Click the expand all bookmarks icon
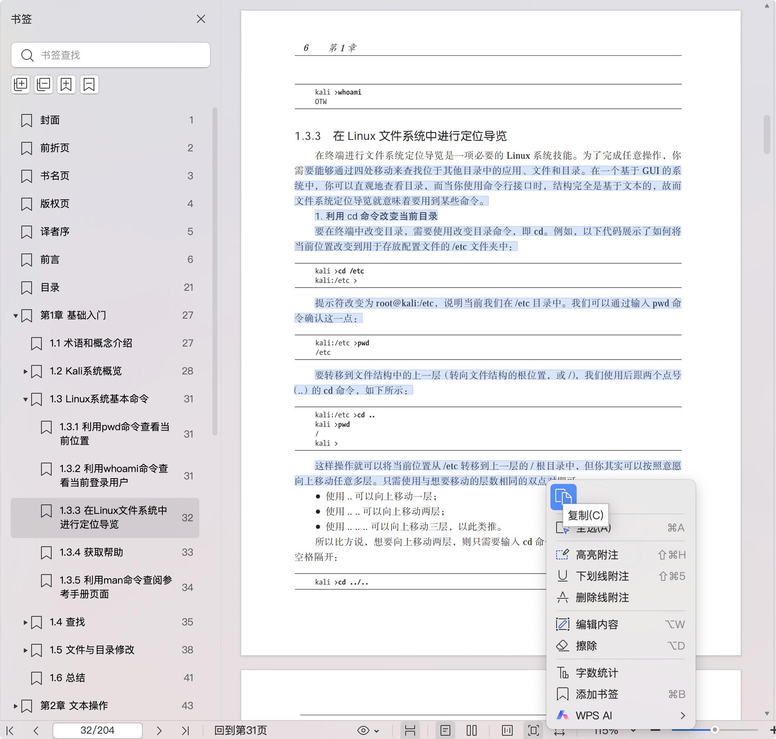 pyautogui.click(x=21, y=84)
